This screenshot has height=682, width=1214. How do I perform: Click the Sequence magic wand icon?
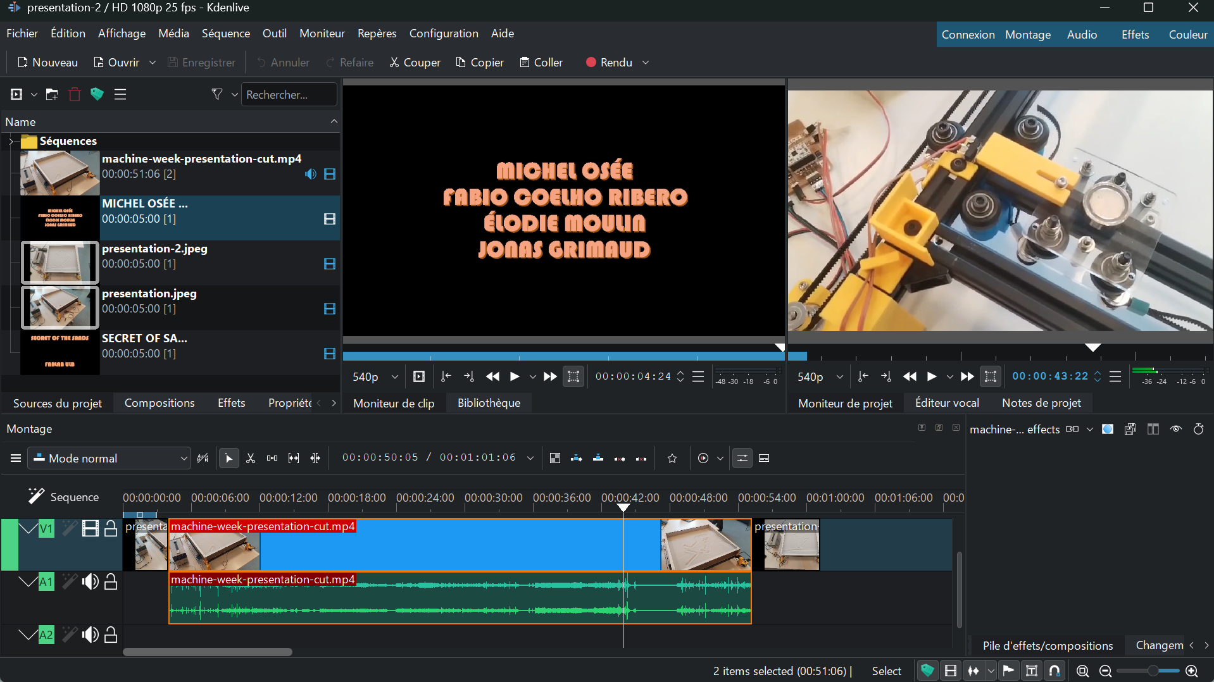pyautogui.click(x=35, y=497)
